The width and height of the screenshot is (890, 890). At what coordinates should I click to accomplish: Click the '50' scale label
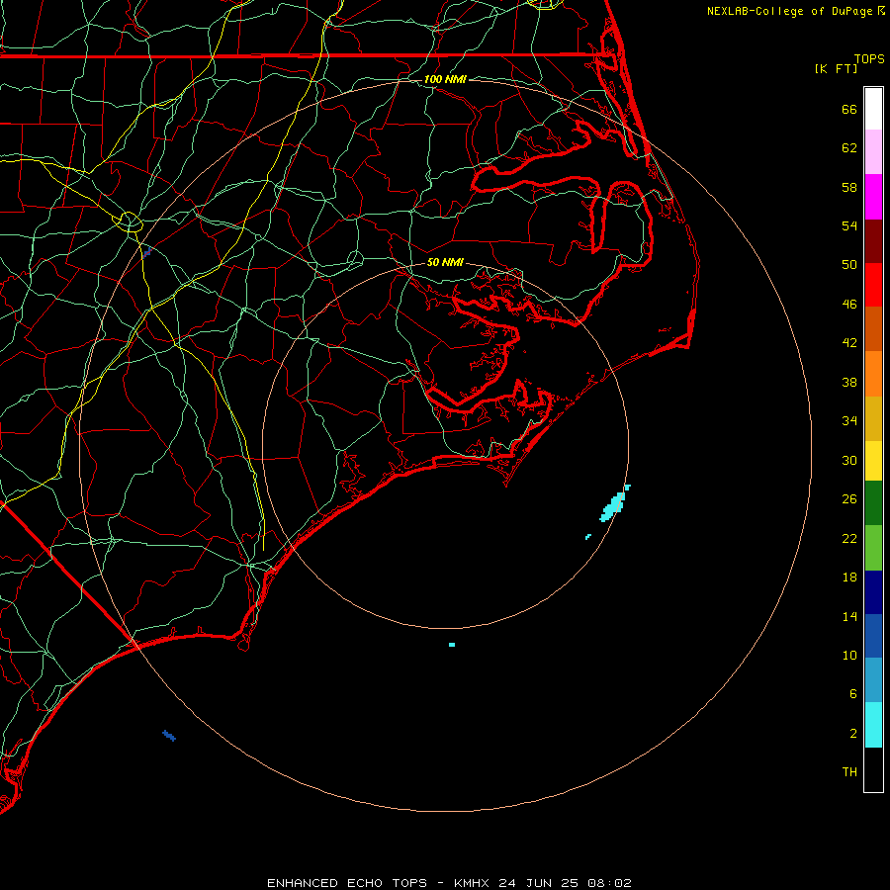click(x=849, y=264)
